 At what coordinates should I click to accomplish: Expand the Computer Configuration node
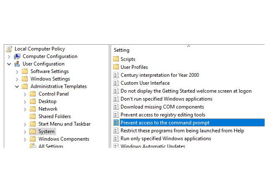tap(9, 56)
